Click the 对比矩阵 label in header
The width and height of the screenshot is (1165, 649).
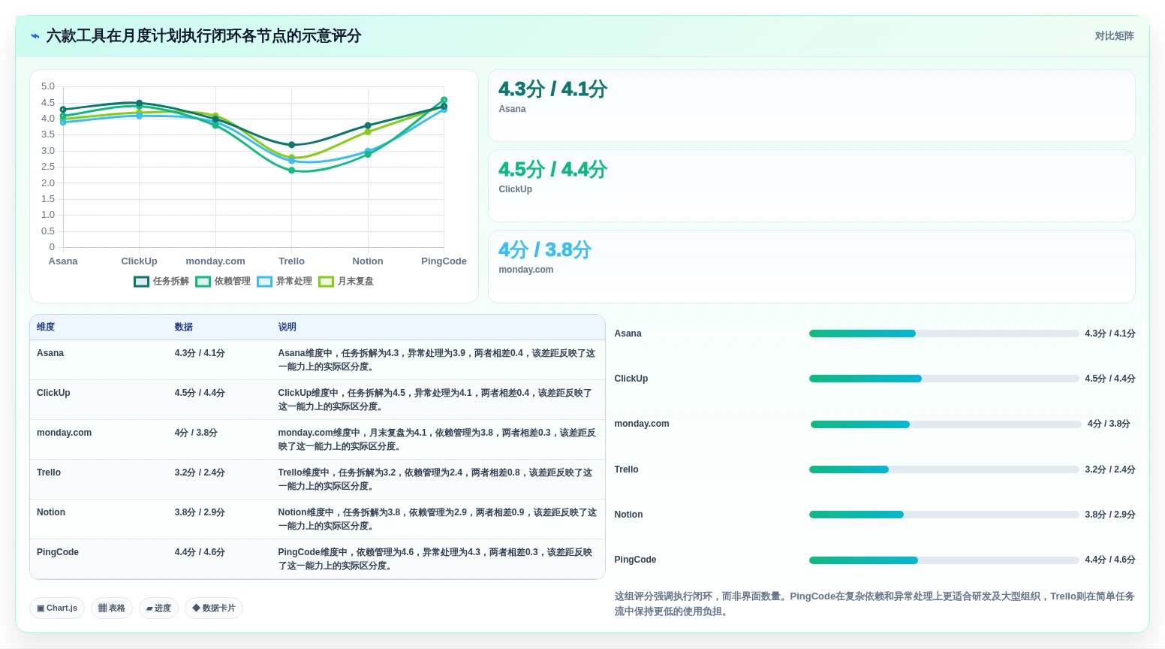coord(1114,36)
